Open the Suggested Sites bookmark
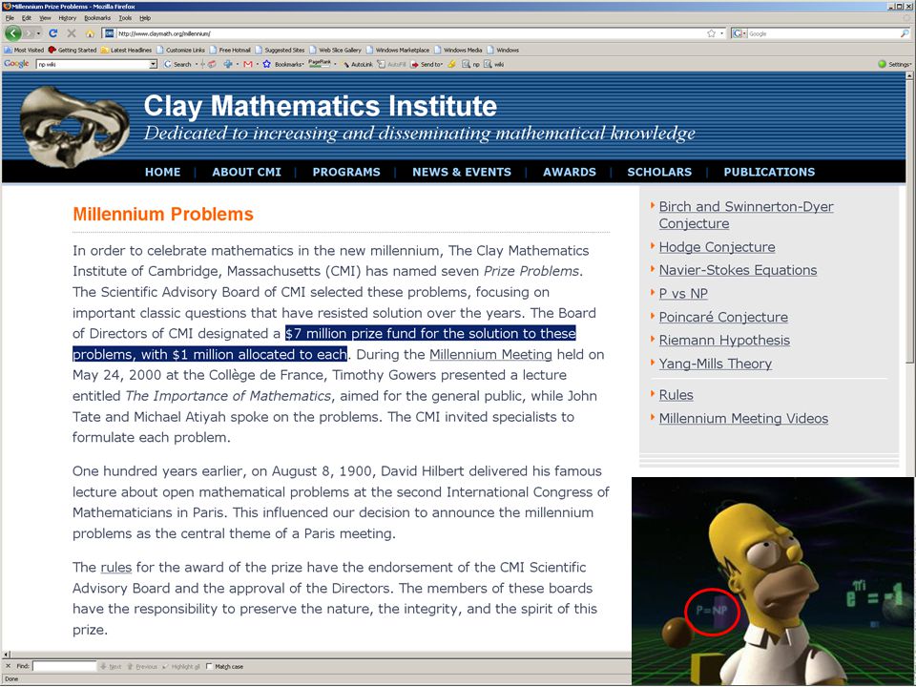916x687 pixels. 280,50
